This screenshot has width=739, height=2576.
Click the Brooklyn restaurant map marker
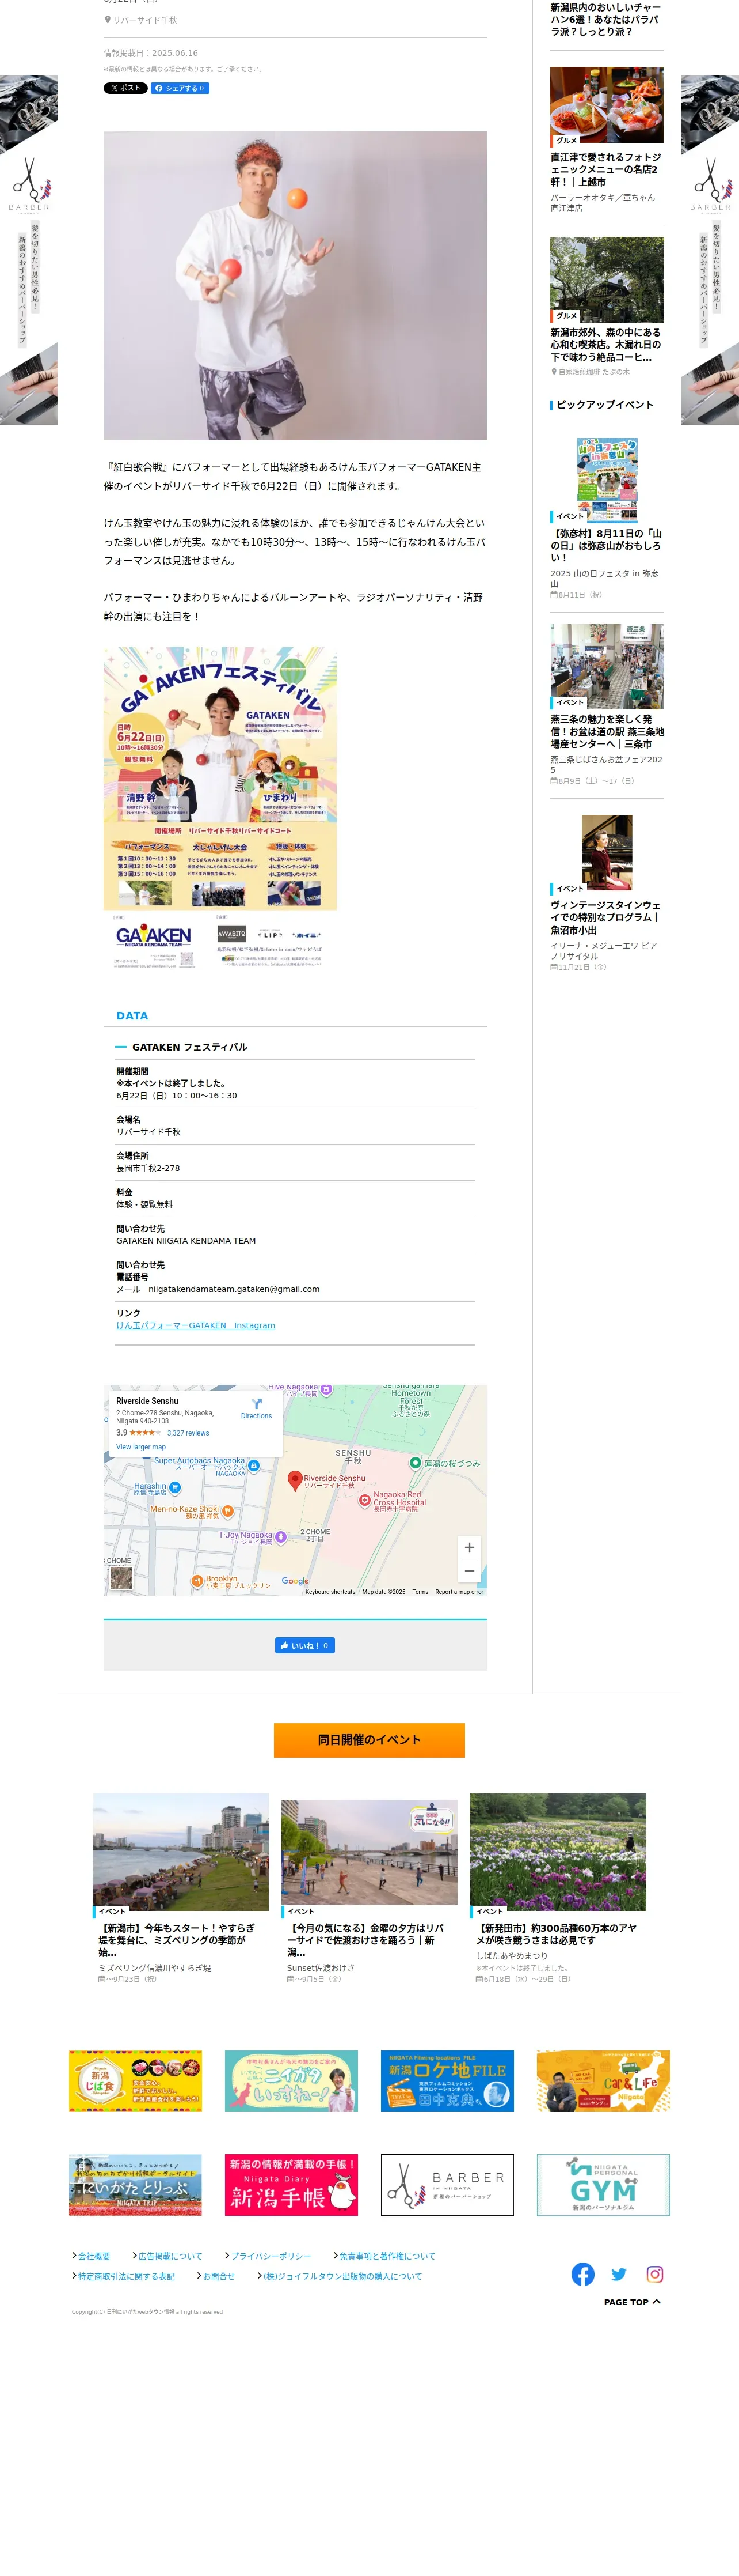point(197,1581)
